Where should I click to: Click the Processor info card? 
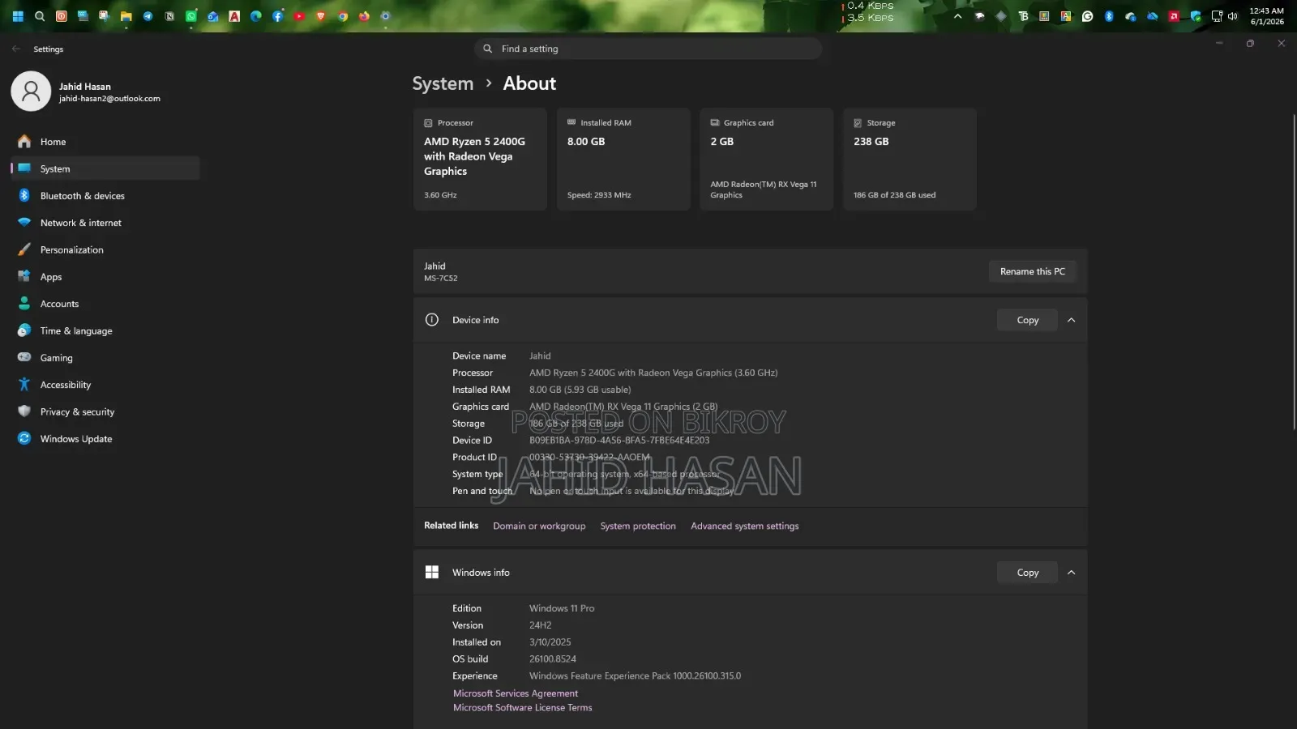(480, 159)
